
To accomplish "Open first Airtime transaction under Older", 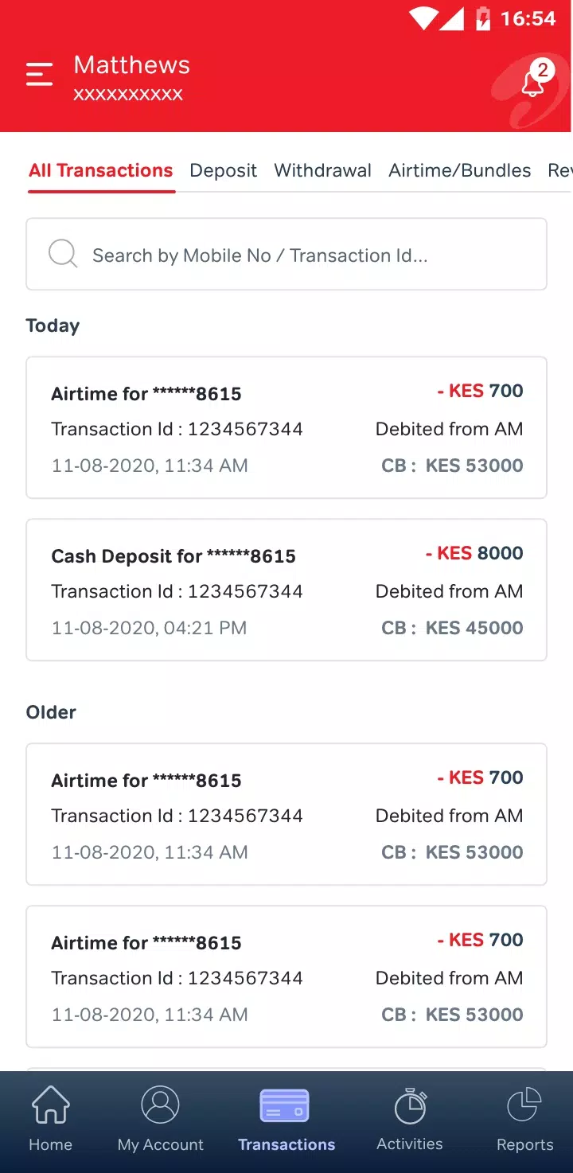I will click(286, 814).
